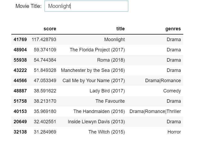The height and width of the screenshot is (143, 197).
Task: Click the Lady Bird (2017) title
Action: coord(107,91)
